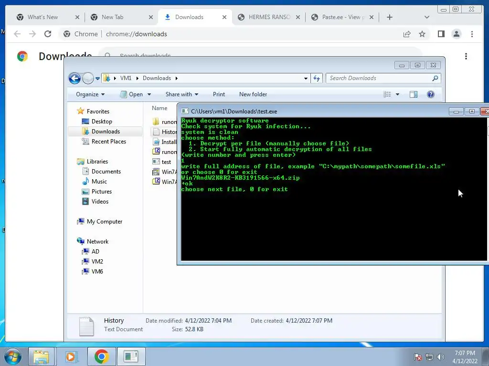Open the Share with menu
Image resolution: width=489 pixels, height=366 pixels.
click(182, 94)
